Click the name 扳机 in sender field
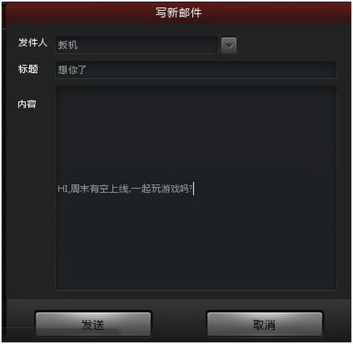Image resolution: width=353 pixels, height=344 pixels. pos(68,44)
